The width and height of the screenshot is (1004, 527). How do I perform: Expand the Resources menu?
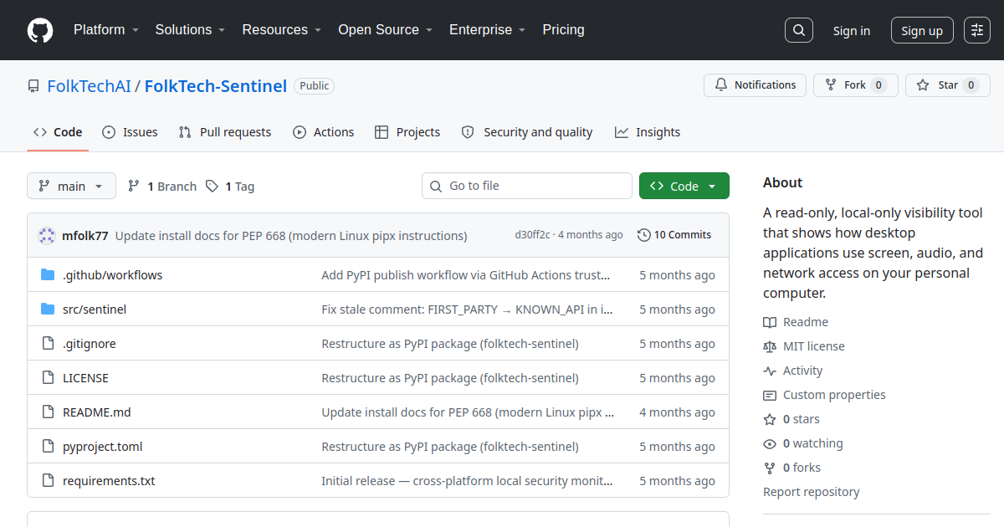282,30
